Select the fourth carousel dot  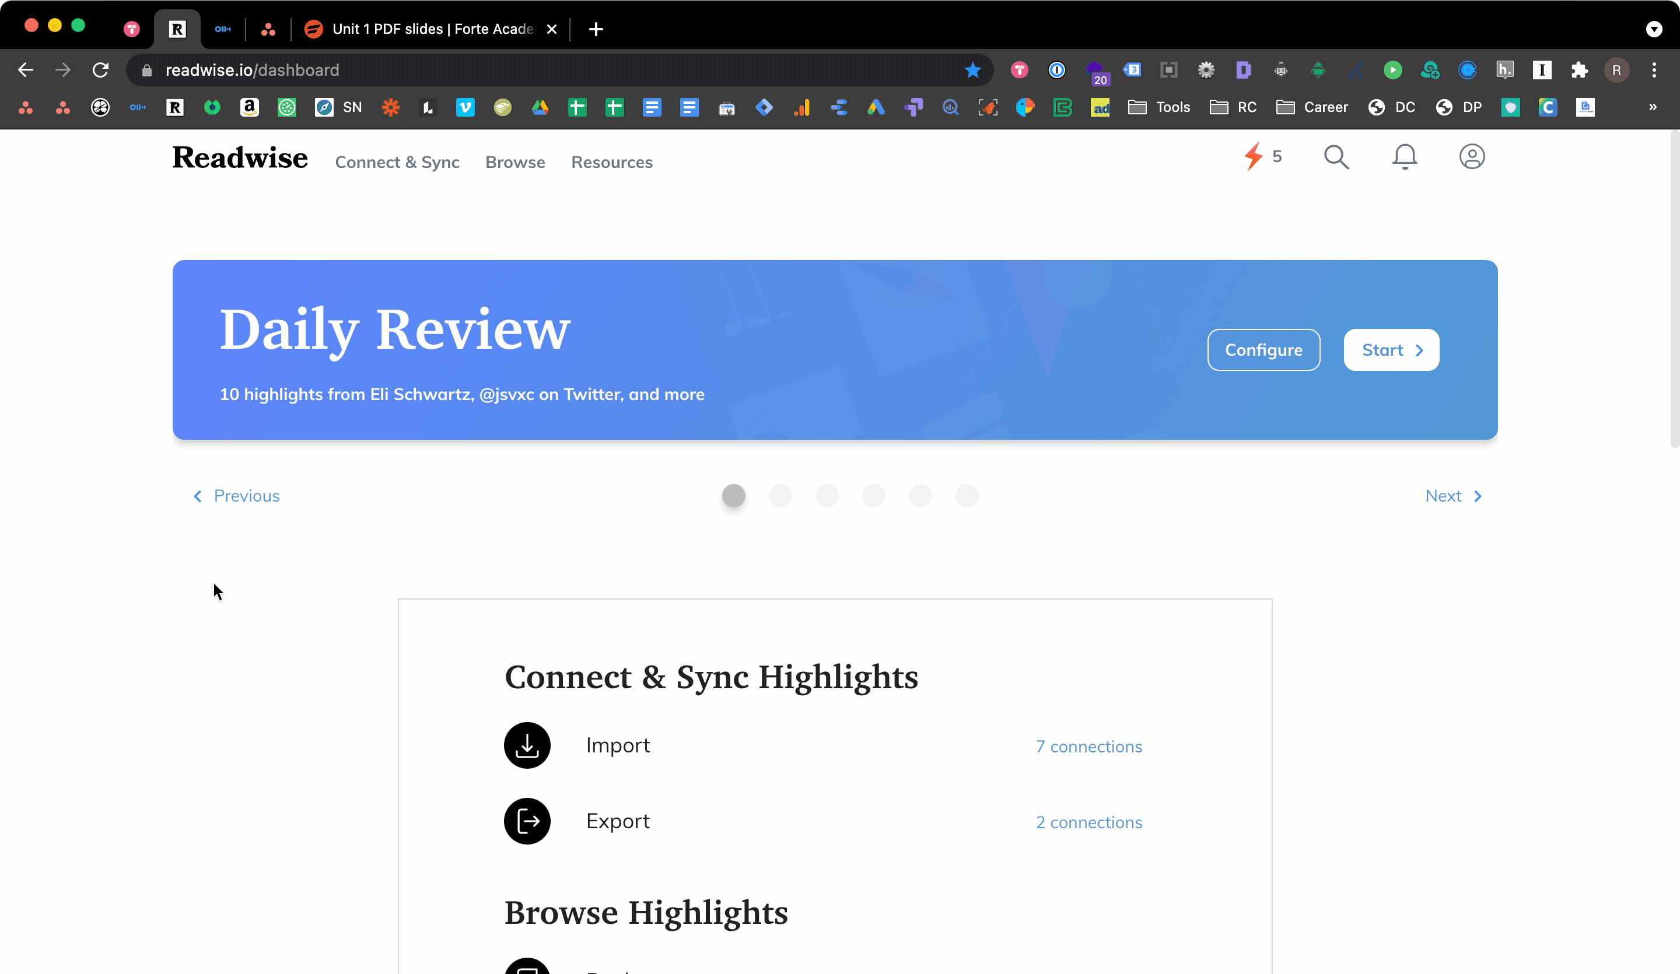[x=873, y=495]
